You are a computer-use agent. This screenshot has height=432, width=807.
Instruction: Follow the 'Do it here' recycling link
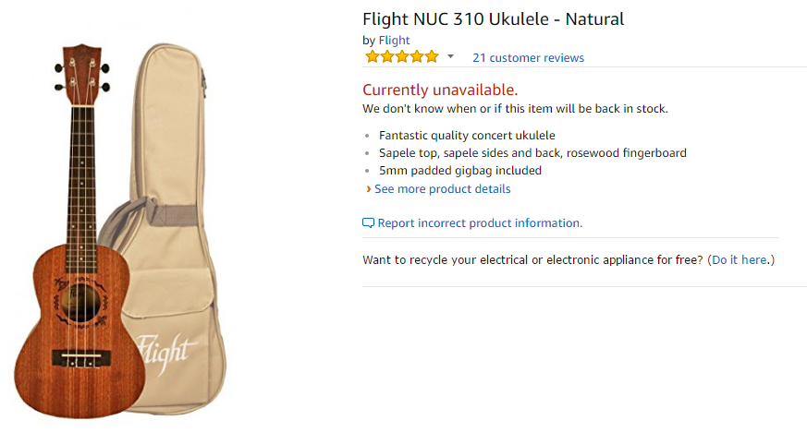point(740,260)
